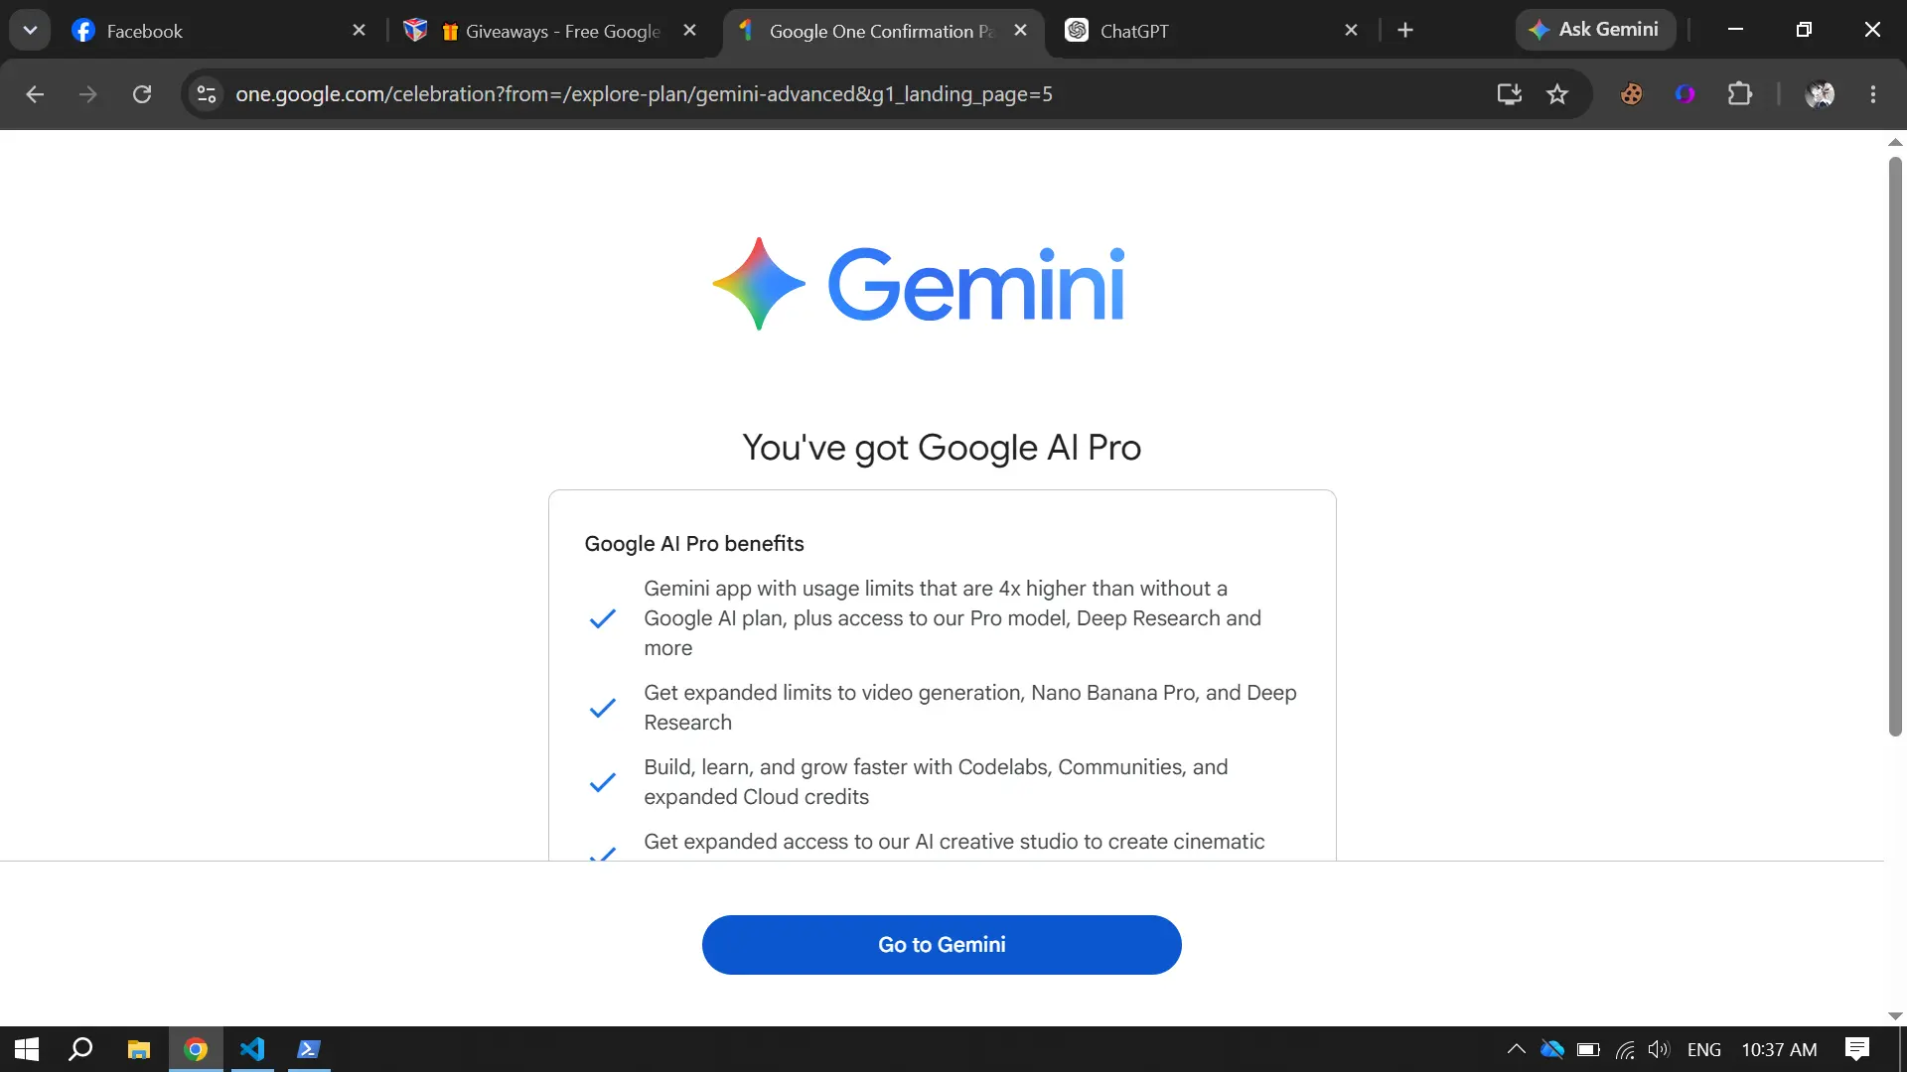Click the Go to Gemini button
The image size is (1907, 1072).
942,945
